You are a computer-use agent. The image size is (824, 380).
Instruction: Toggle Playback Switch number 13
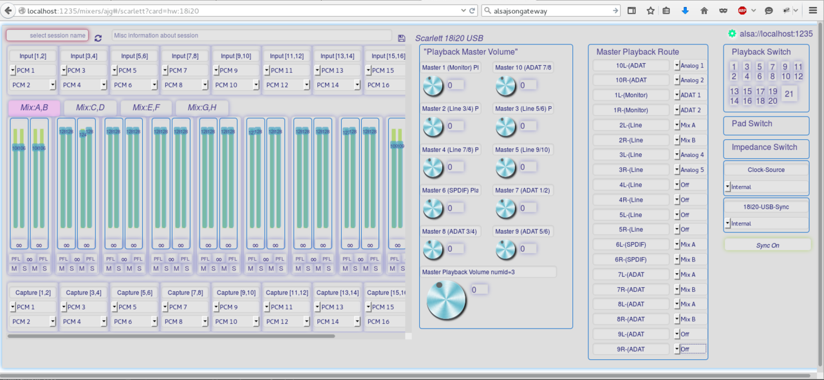coord(735,91)
